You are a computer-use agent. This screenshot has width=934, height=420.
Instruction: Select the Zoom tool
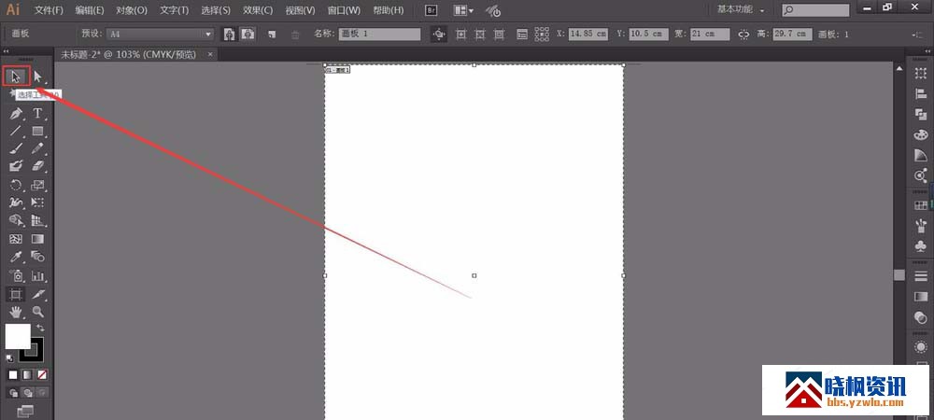[38, 312]
